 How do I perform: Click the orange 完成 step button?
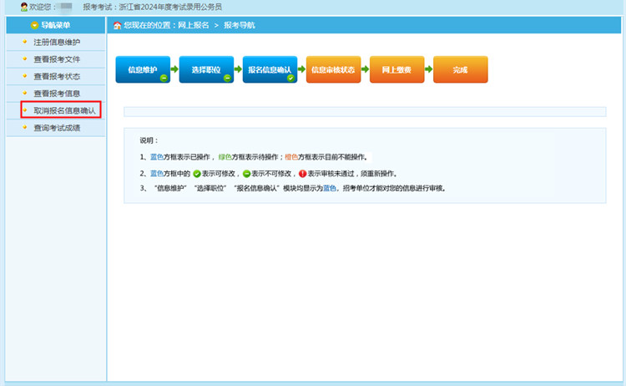pos(460,69)
